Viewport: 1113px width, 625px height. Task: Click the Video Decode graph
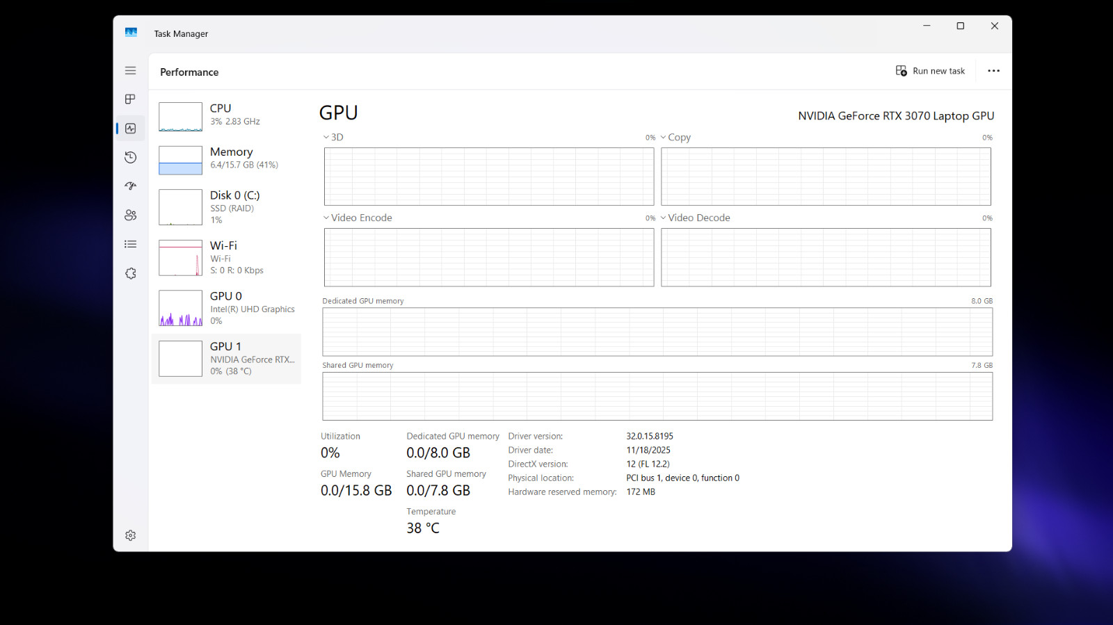click(826, 257)
